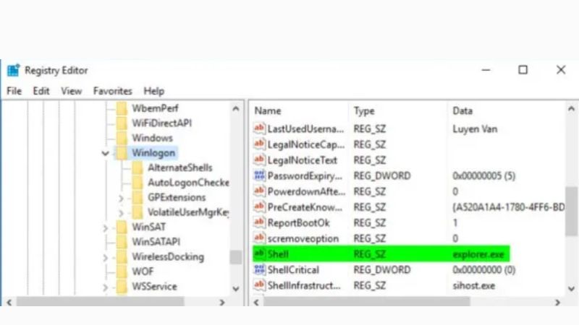Click the string icon beside Shell value

tap(260, 254)
